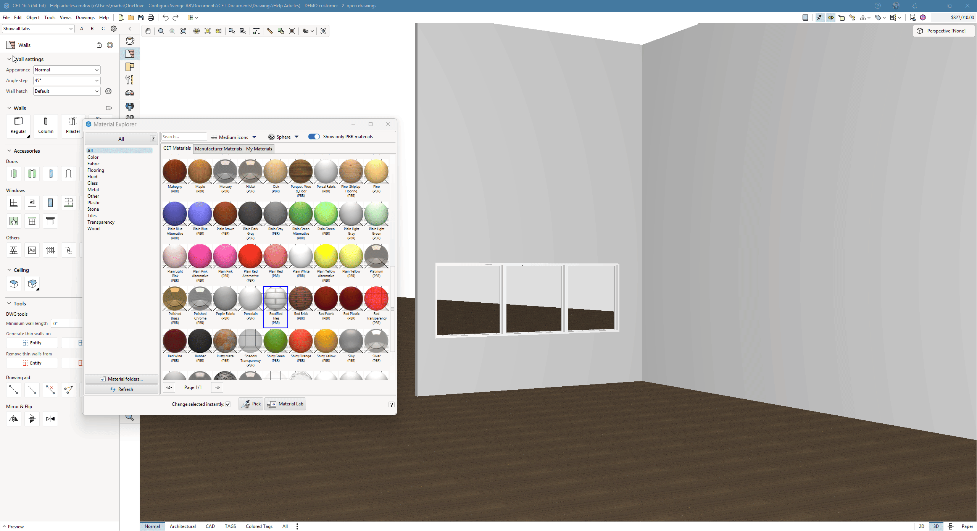This screenshot has width=977, height=531.
Task: Select the Column wall tool
Action: pyautogui.click(x=45, y=126)
